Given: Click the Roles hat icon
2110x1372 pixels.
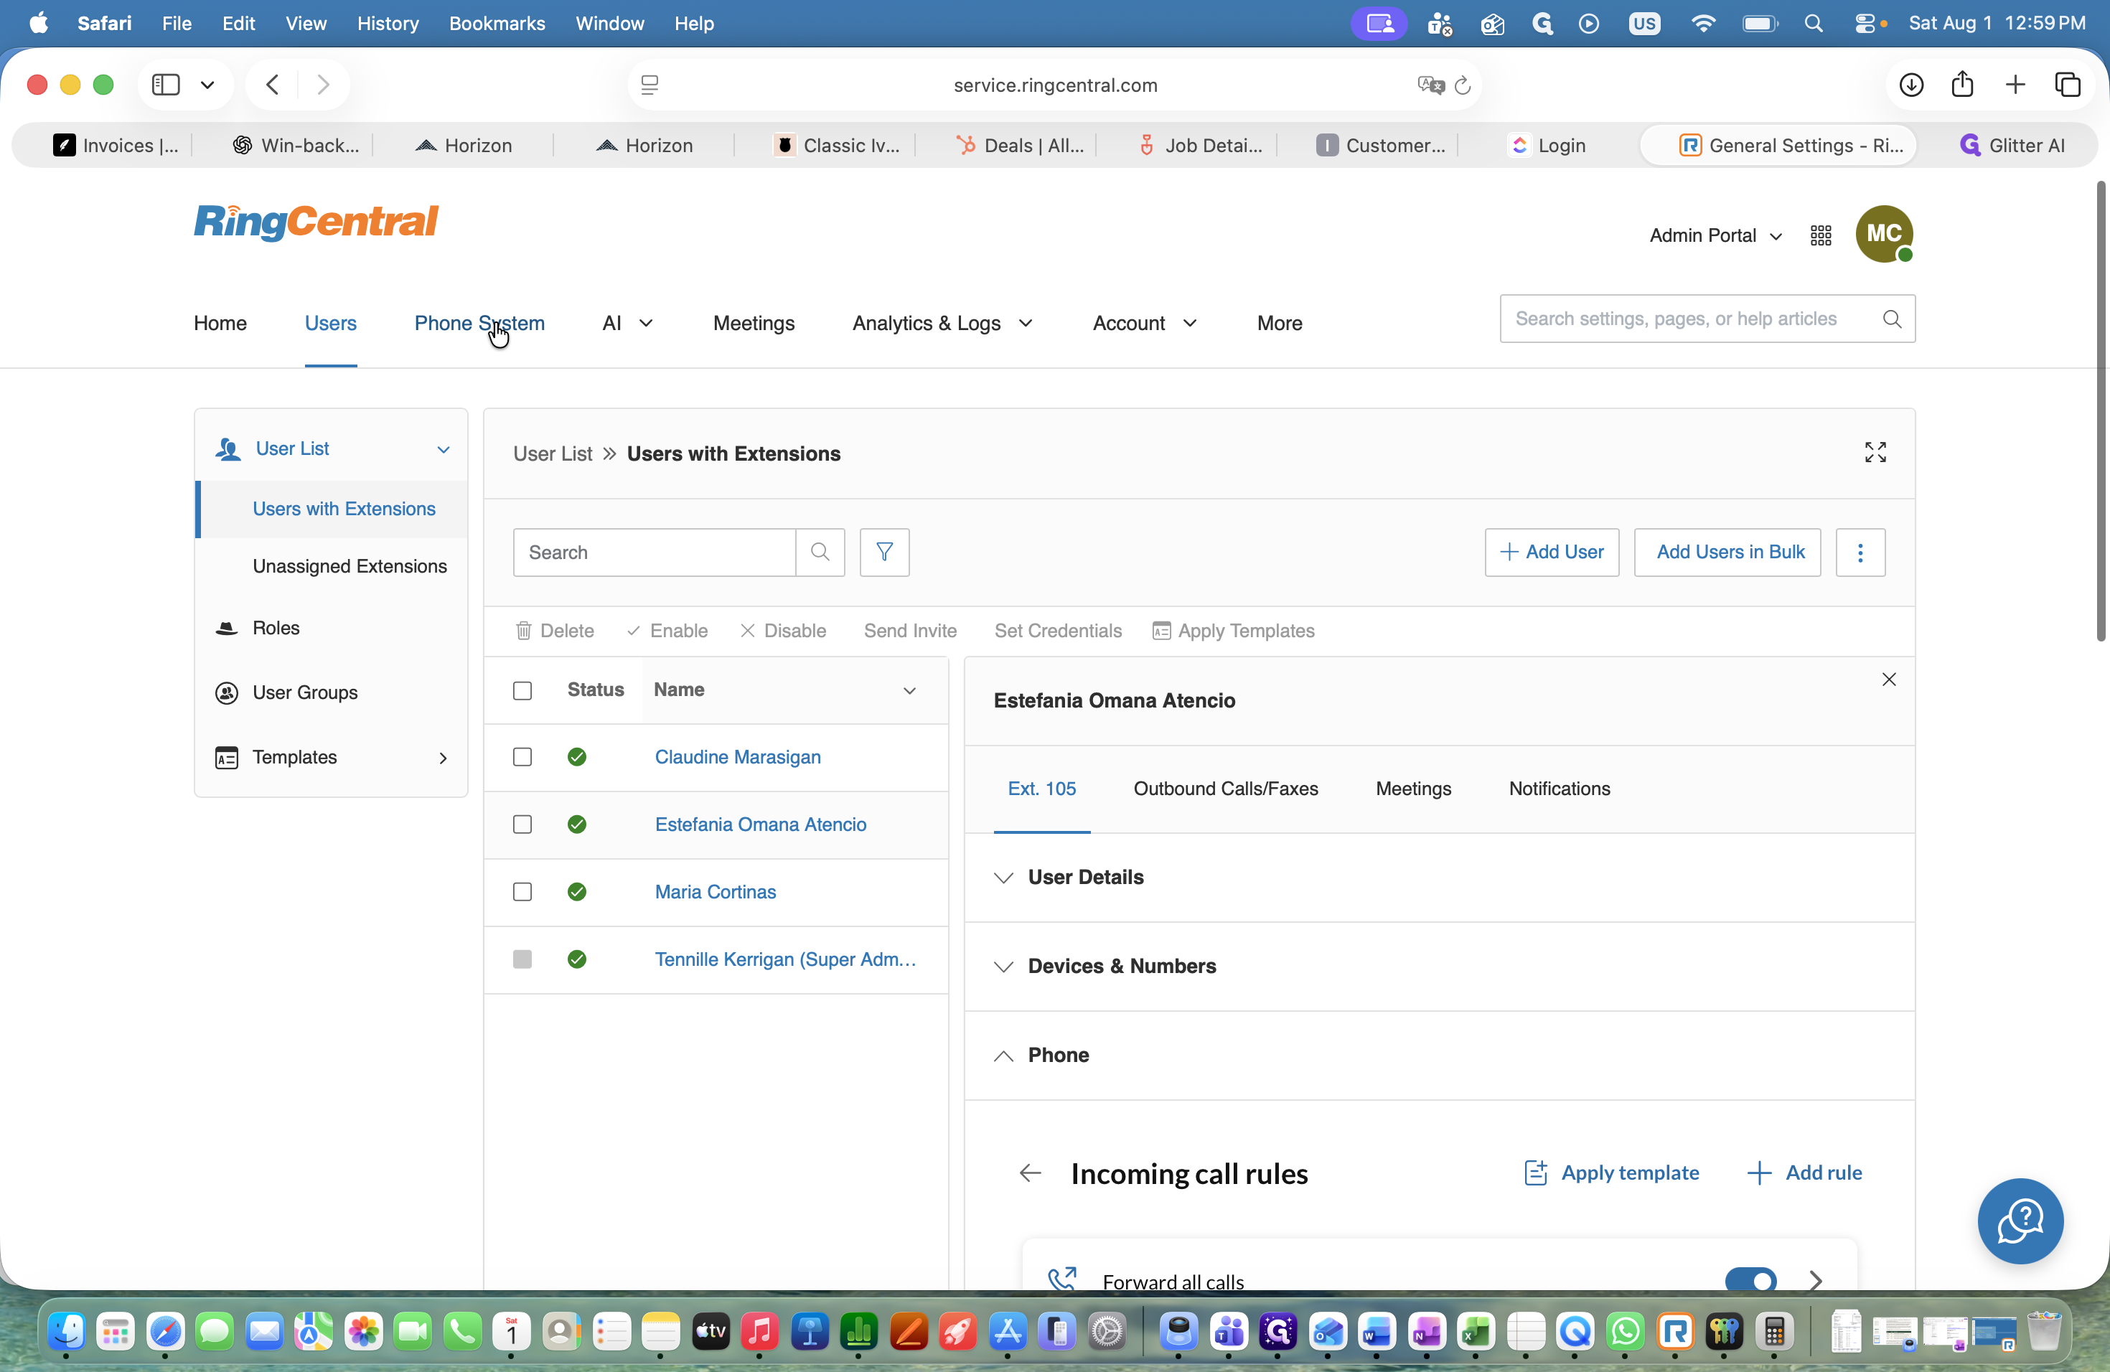Looking at the screenshot, I should click(x=227, y=629).
